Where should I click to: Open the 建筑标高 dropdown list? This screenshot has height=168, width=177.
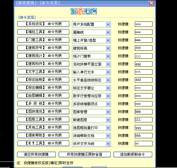pos(108,48)
